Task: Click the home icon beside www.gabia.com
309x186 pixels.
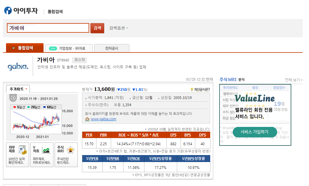Action: pyautogui.click(x=87, y=119)
